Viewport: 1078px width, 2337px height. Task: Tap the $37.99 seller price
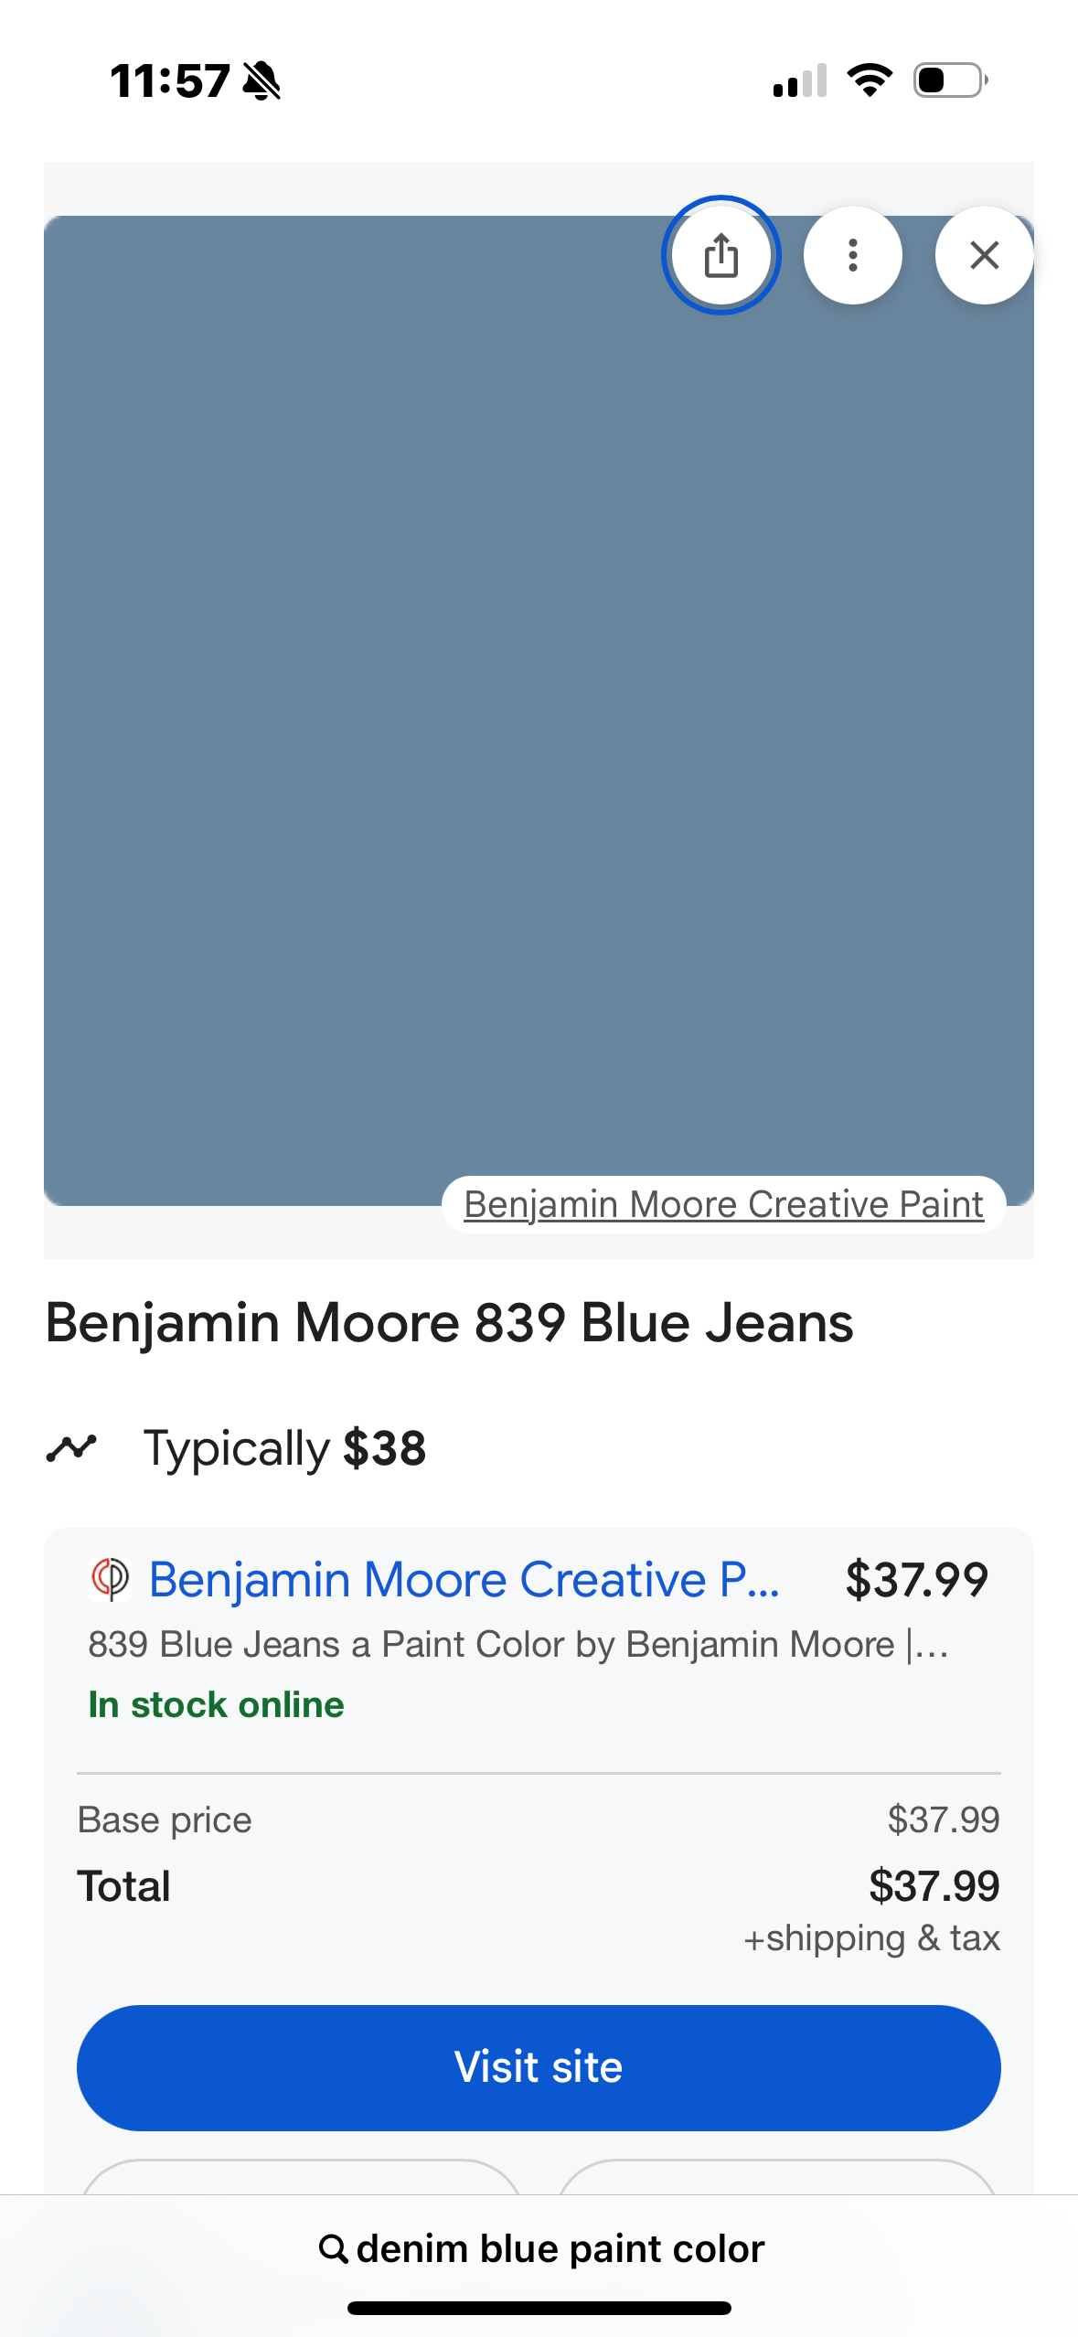pos(916,1579)
